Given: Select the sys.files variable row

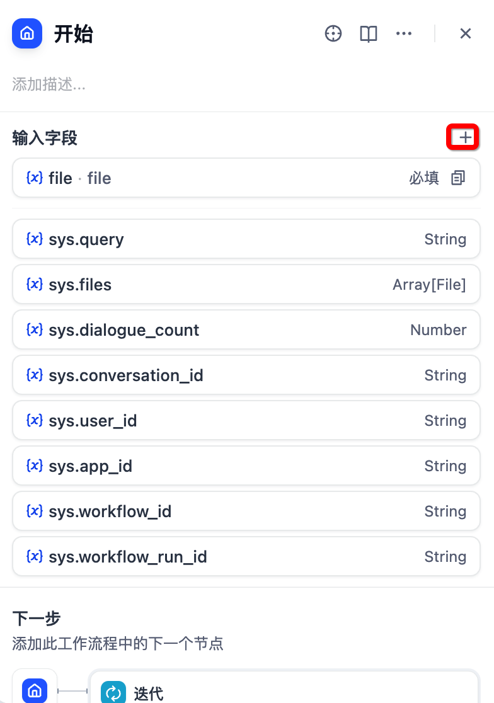Looking at the screenshot, I should [246, 284].
